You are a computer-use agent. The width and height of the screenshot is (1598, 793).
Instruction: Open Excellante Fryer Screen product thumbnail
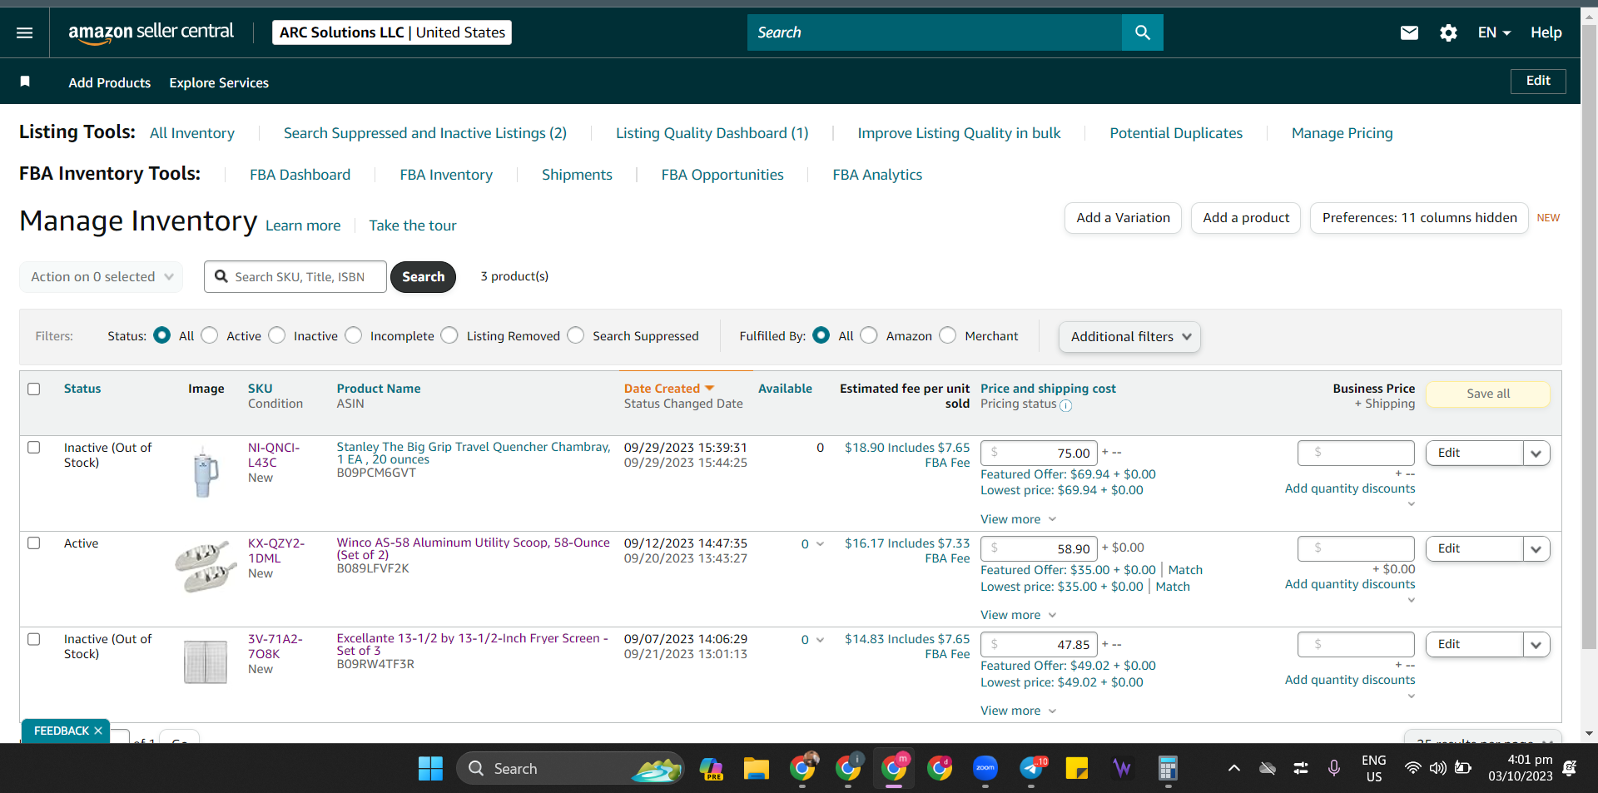206,662
